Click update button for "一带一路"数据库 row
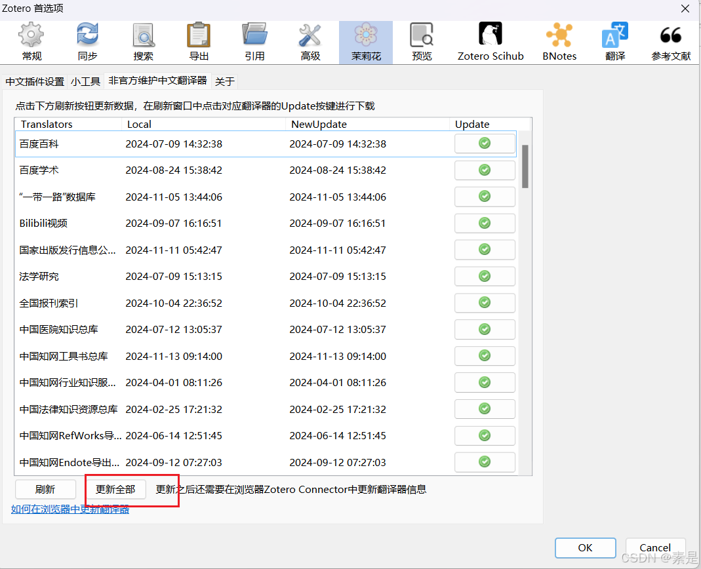 [x=485, y=197]
